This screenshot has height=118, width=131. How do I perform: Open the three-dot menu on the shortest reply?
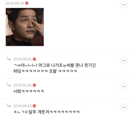(x=124, y=87)
